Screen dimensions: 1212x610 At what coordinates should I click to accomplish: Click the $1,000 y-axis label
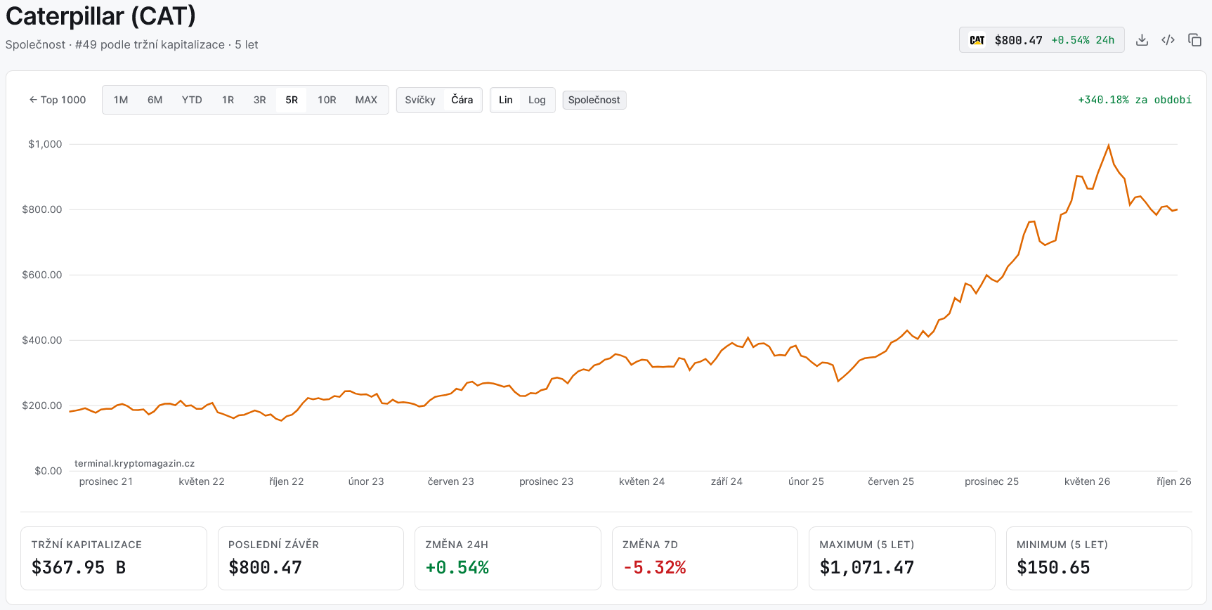click(45, 144)
